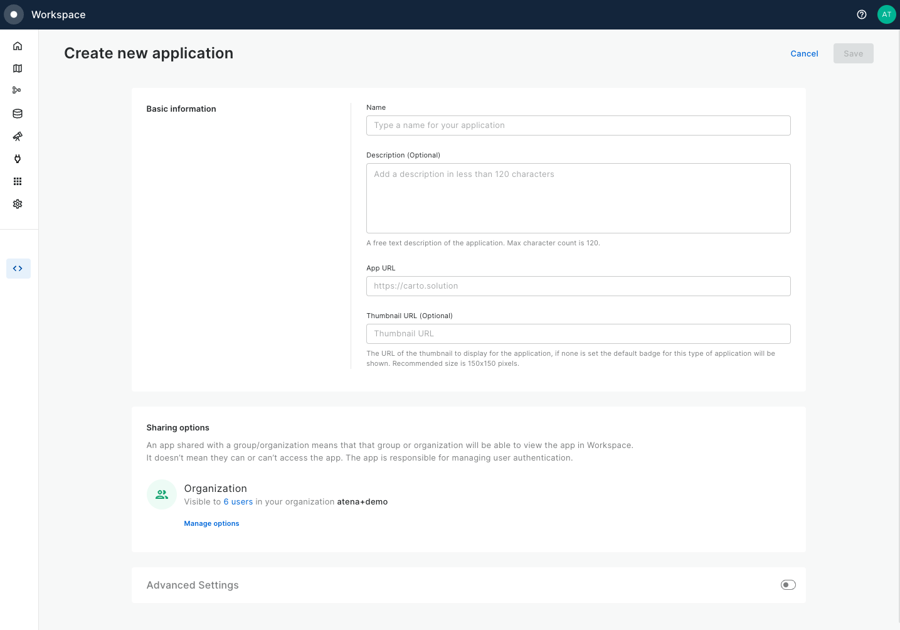Click the Save button
The height and width of the screenshot is (630, 900).
click(x=854, y=53)
